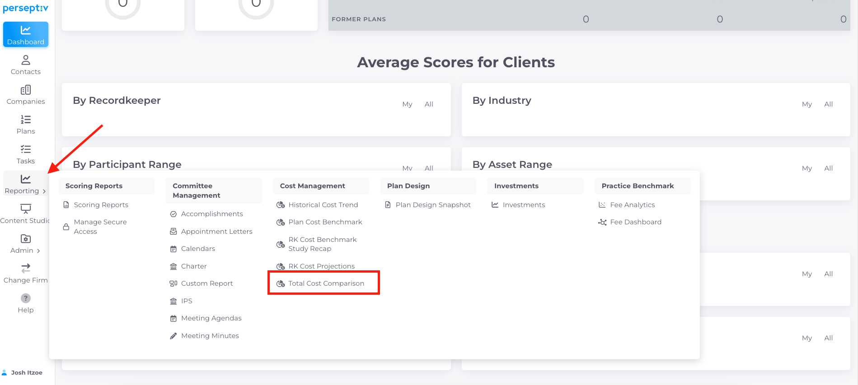The image size is (858, 385).
Task: Click the perseptiv logo
Action: click(x=26, y=8)
